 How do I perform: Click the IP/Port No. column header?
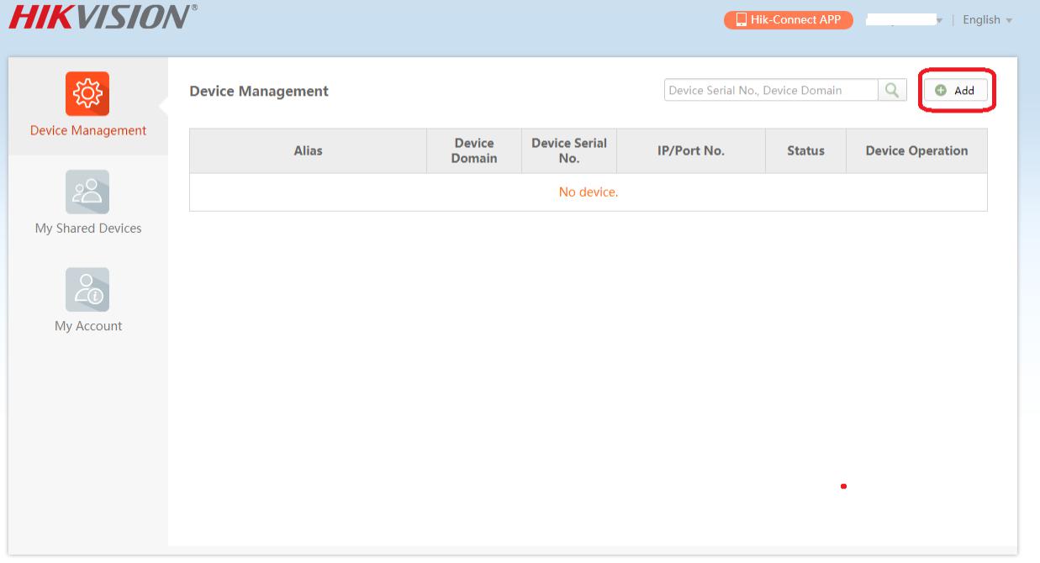[691, 151]
